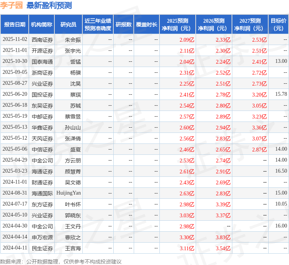
Task: Click analyst name 郭晓东
Action: 73,215
